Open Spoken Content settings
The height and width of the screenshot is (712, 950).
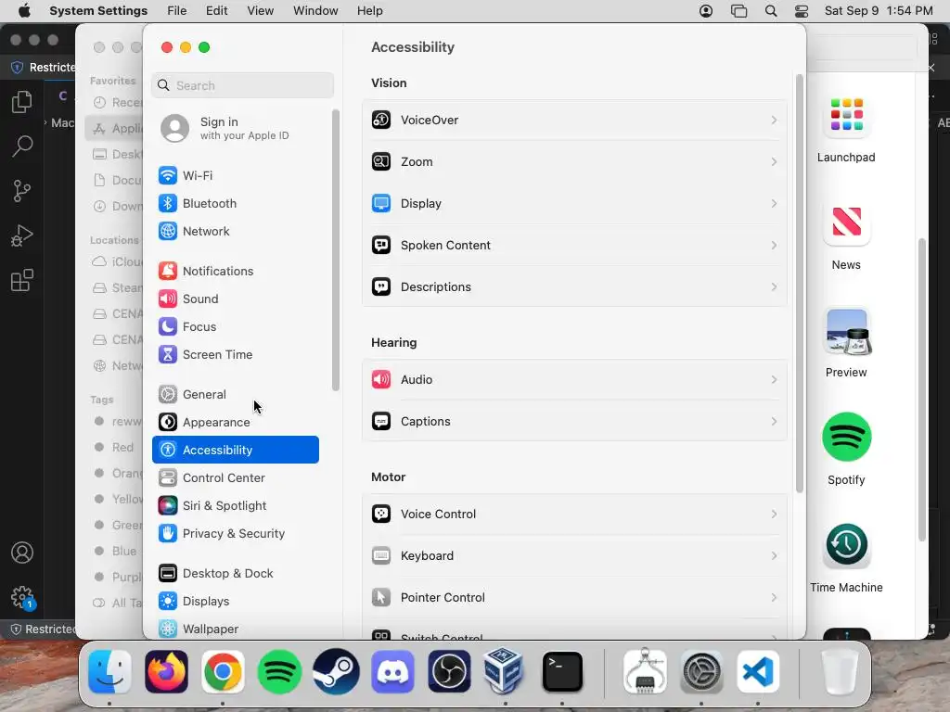pos(574,245)
